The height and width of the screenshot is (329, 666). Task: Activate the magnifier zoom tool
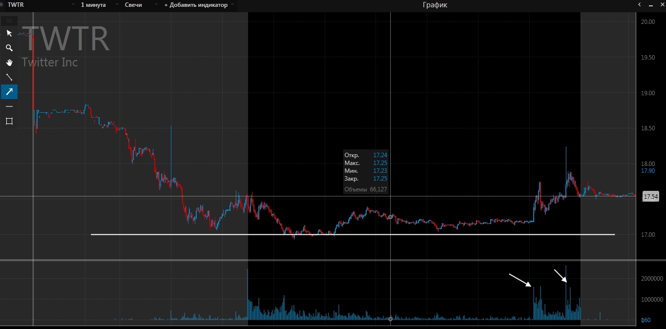(x=9, y=48)
